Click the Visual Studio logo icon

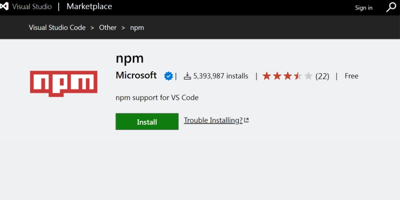pyautogui.click(x=4, y=6)
